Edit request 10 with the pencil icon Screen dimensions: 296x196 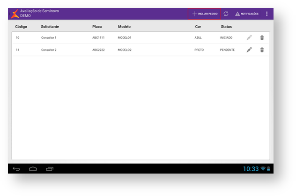(x=249, y=37)
